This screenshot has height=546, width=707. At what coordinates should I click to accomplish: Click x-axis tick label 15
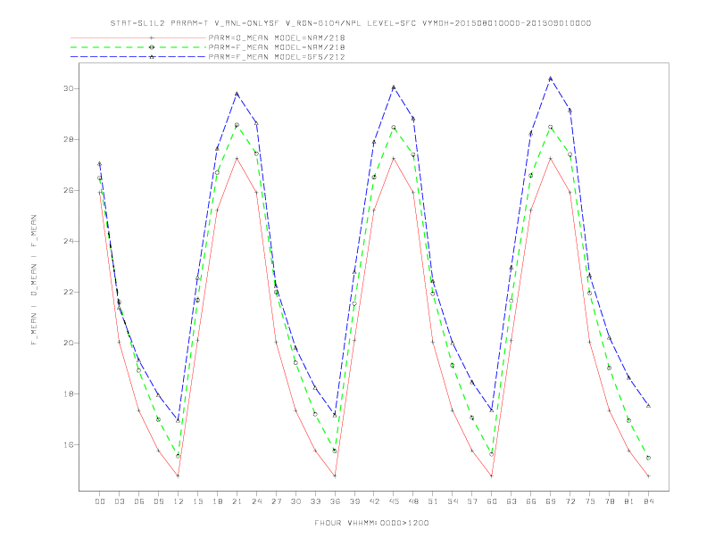coord(197,501)
